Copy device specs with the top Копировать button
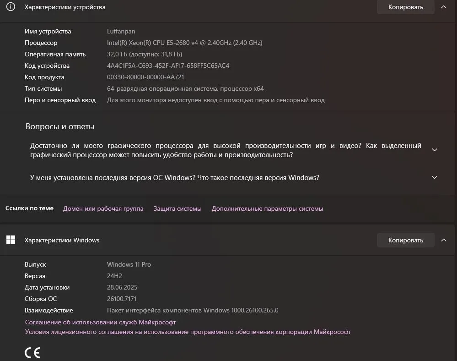 tap(405, 7)
